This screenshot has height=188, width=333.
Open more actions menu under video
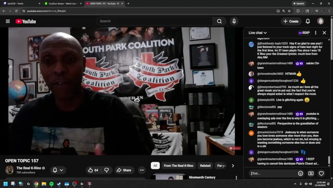click(x=142, y=170)
